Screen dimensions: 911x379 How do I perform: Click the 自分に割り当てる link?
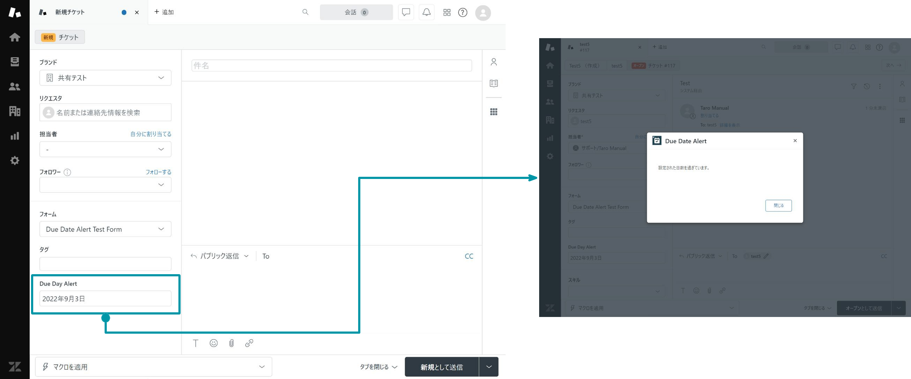[x=151, y=134]
